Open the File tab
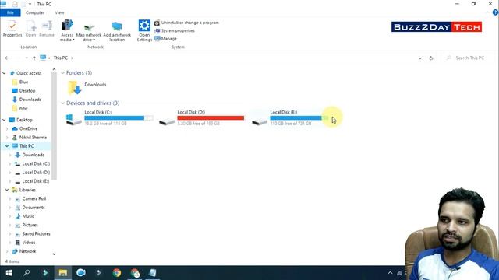499x280 pixels. (x=10, y=12)
